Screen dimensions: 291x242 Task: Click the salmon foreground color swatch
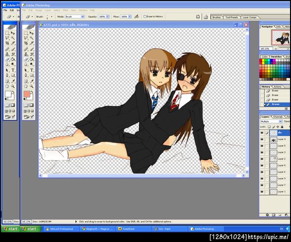point(27,94)
